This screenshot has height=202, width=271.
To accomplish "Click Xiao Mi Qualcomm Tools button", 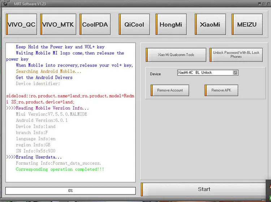I will point(176,55).
